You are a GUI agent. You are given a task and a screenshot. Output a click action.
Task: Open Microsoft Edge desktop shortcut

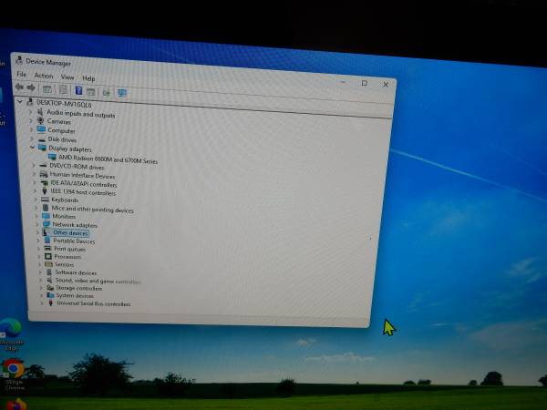11,328
